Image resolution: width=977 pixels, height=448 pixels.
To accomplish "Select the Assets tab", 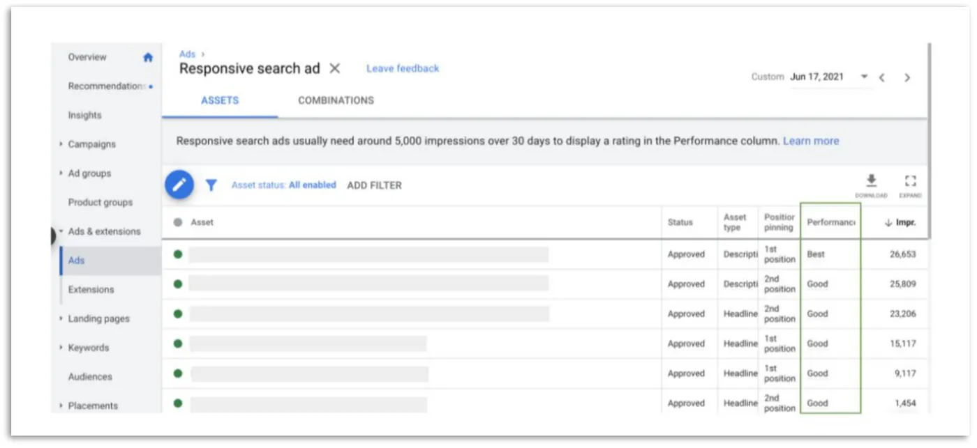I will [220, 100].
